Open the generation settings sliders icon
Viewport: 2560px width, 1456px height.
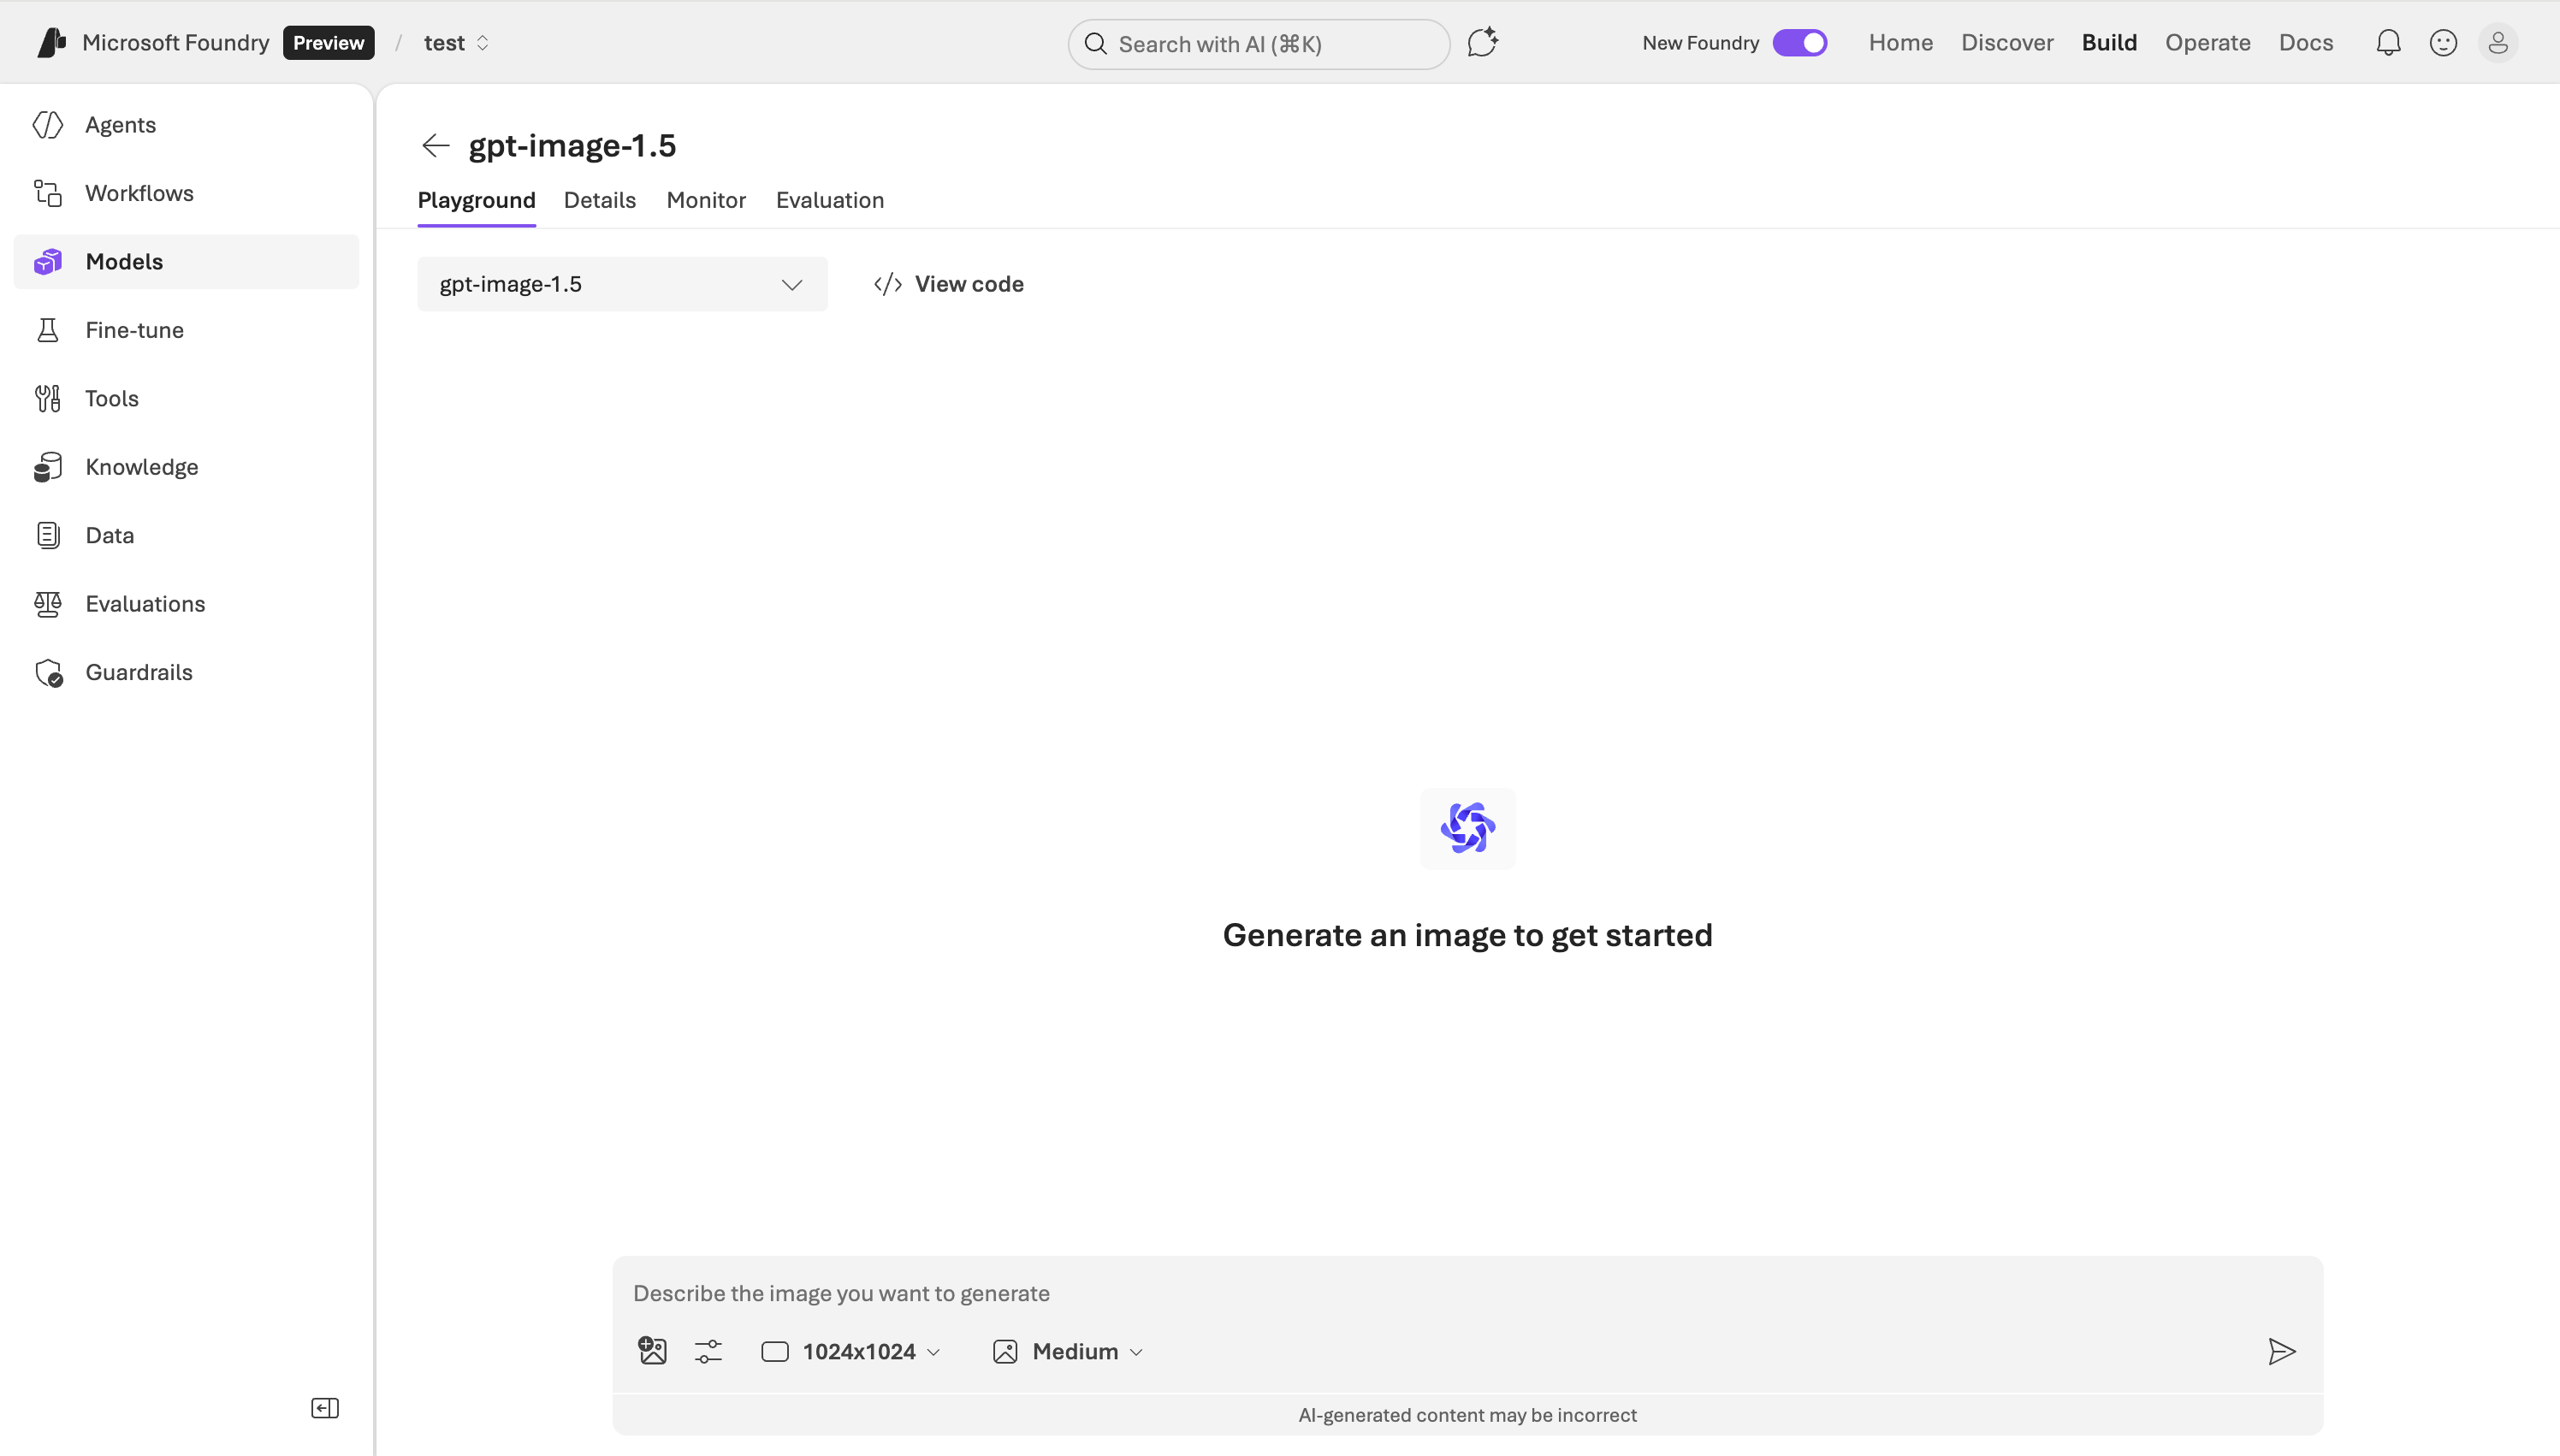[x=708, y=1351]
